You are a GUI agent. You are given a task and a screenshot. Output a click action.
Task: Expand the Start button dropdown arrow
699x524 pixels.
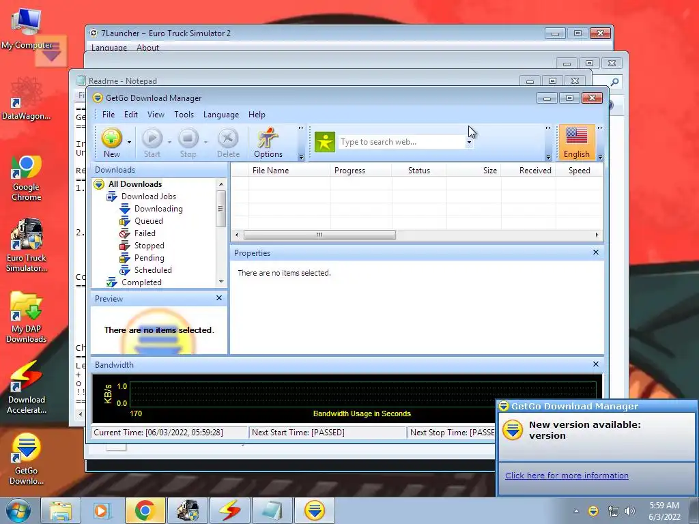(x=169, y=143)
